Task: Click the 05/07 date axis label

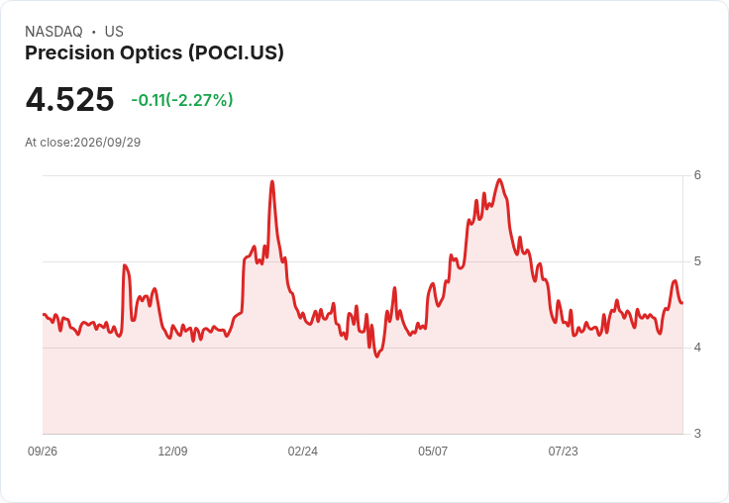Action: 433,451
